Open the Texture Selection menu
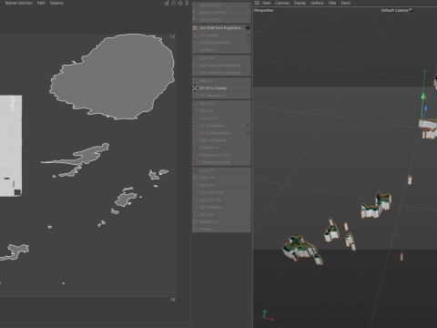This screenshot has width=437, height=328. pos(18,3)
